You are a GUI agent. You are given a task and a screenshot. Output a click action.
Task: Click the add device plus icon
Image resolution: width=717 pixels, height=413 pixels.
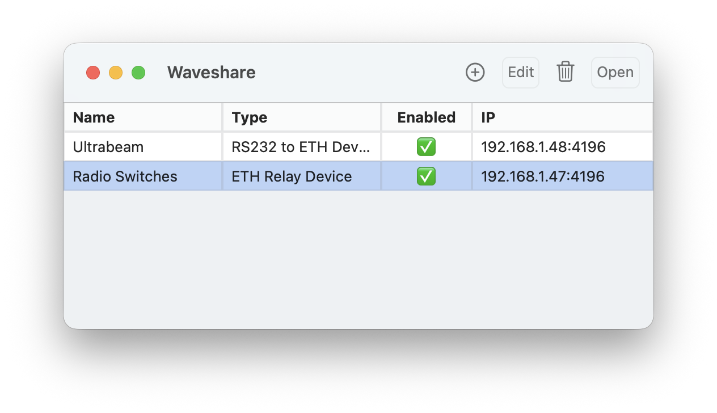pos(475,73)
